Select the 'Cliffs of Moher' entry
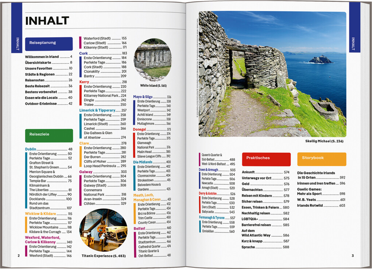The image size is (372, 269). click(105, 161)
